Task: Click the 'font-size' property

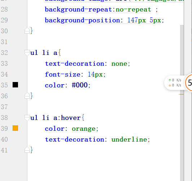Action: tap(63, 74)
